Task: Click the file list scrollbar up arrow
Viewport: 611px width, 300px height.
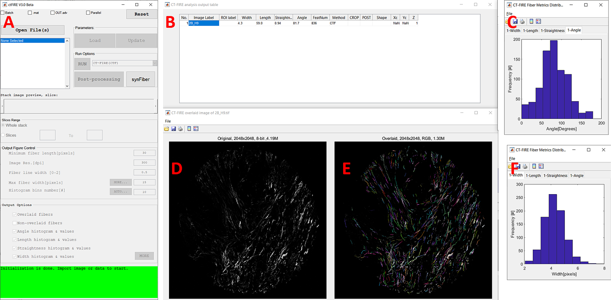Action: 67,41
